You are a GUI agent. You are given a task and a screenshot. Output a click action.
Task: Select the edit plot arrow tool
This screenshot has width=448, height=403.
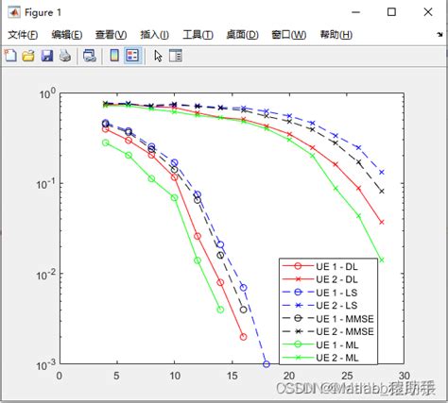pyautogui.click(x=158, y=56)
